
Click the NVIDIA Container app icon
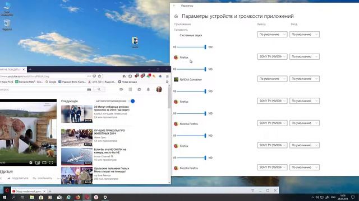[176, 79]
